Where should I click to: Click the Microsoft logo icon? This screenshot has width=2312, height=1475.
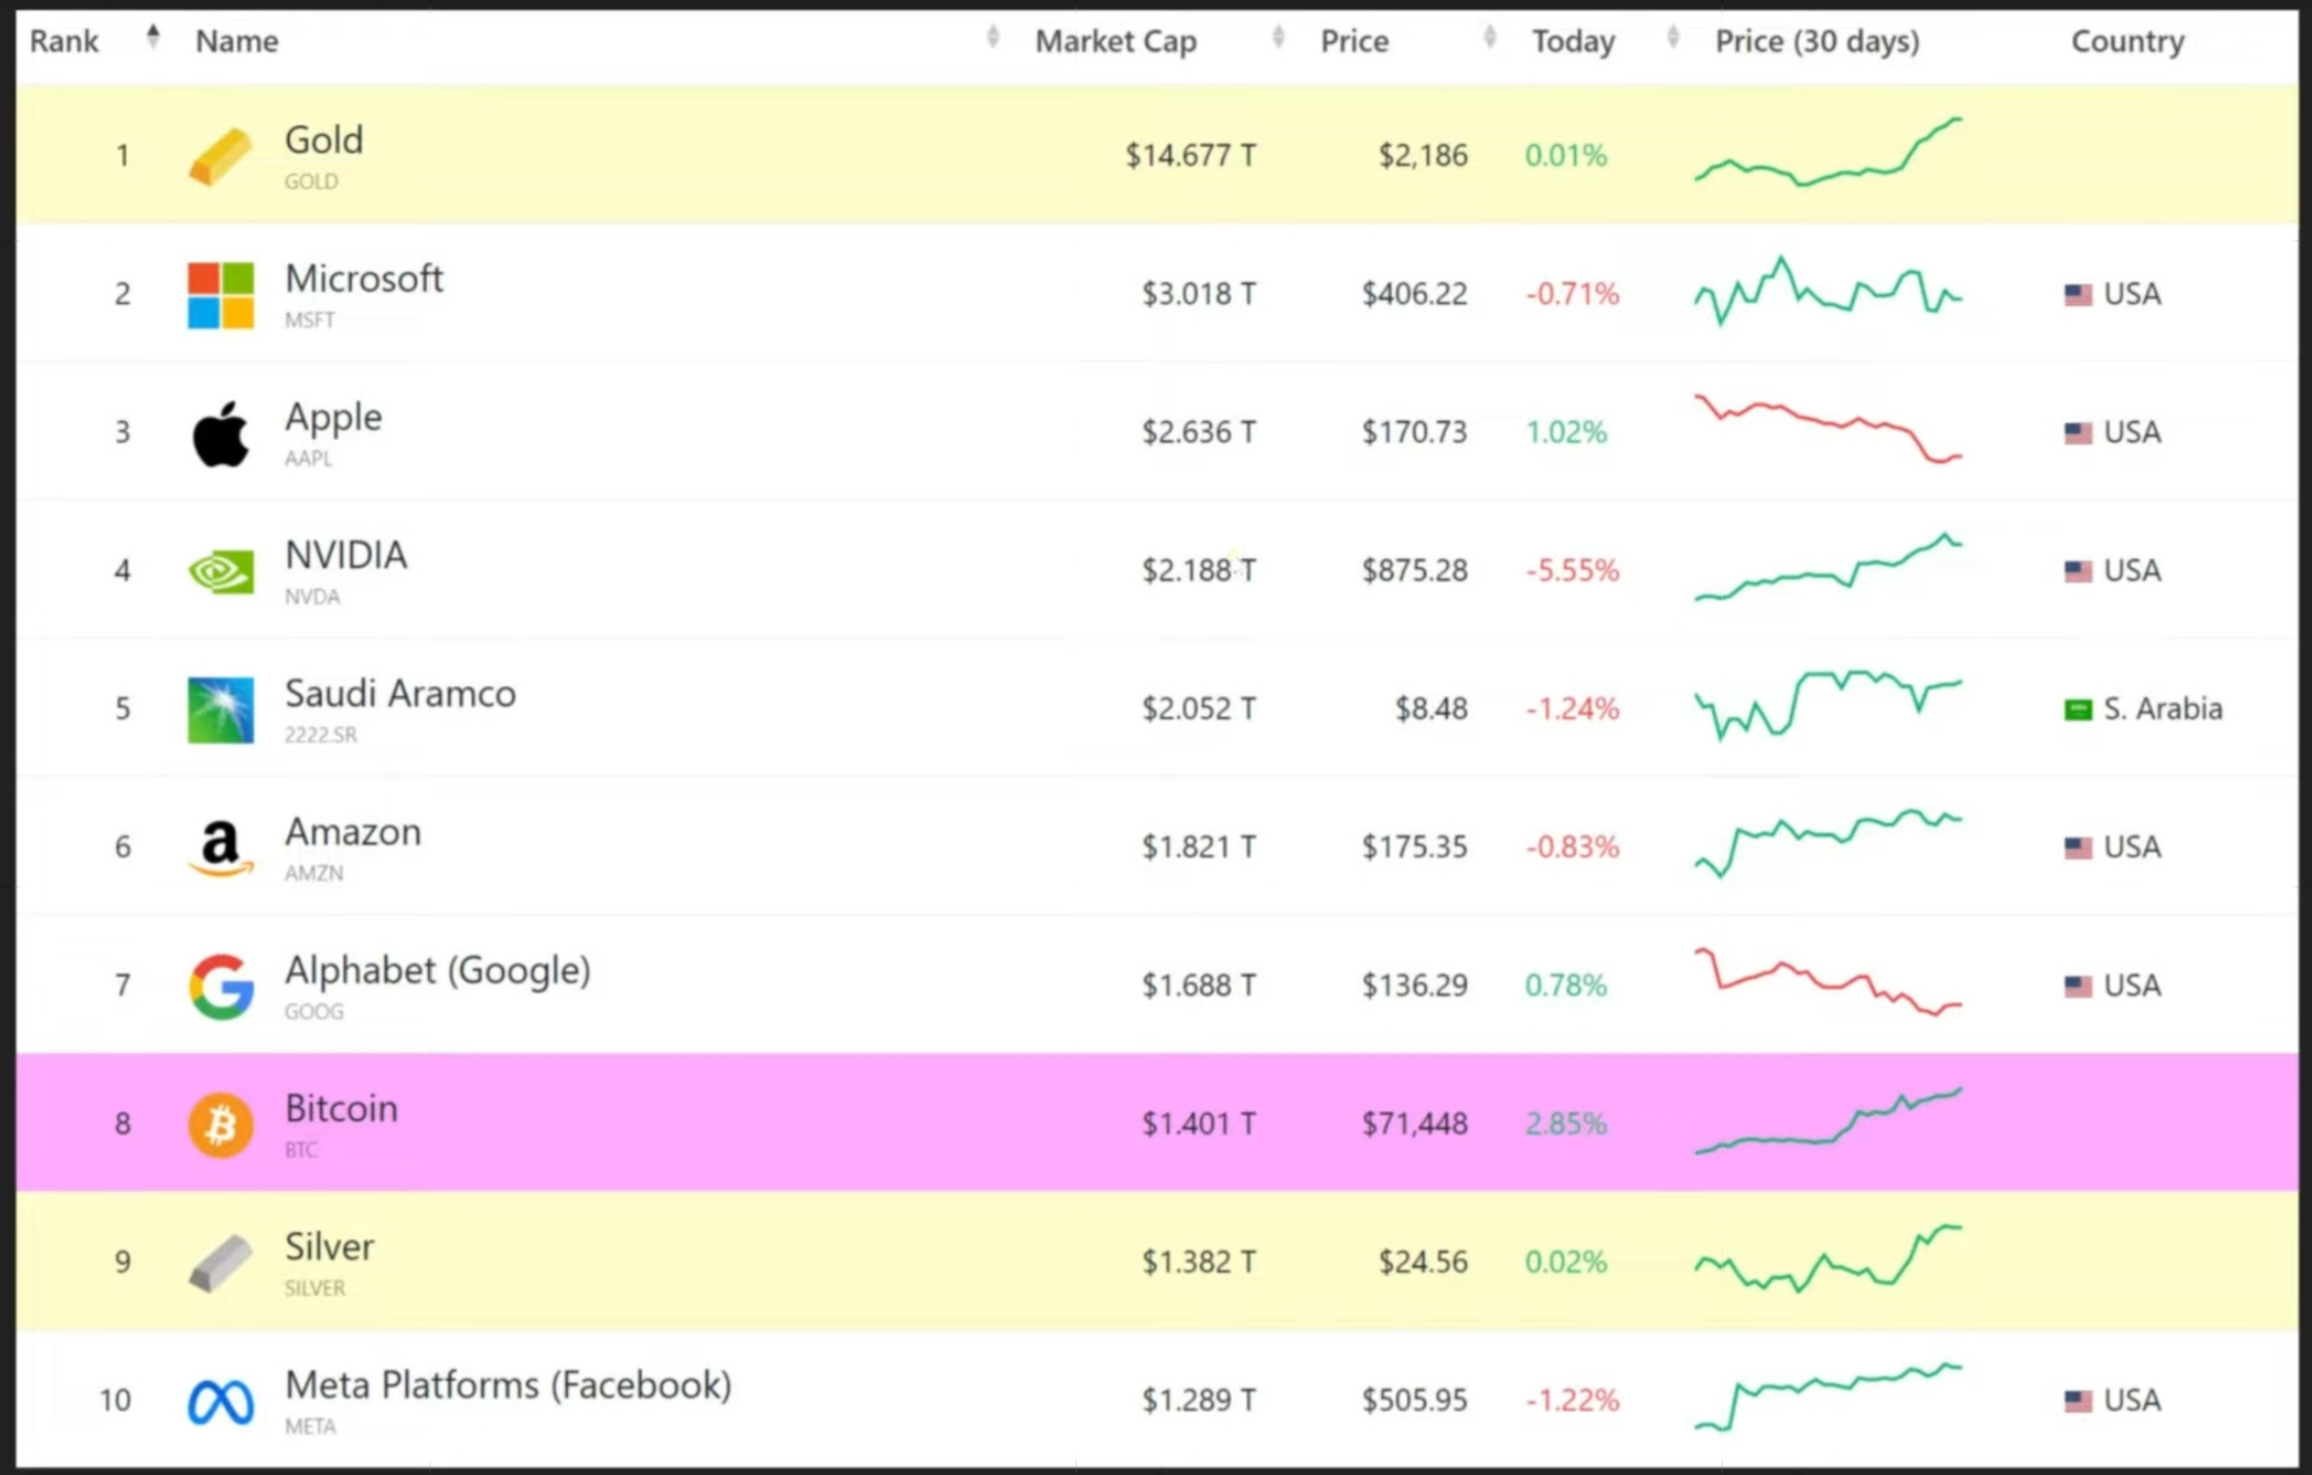click(x=221, y=295)
